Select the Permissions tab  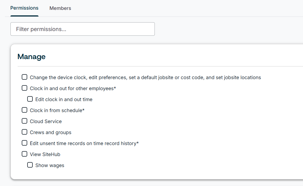click(x=24, y=8)
